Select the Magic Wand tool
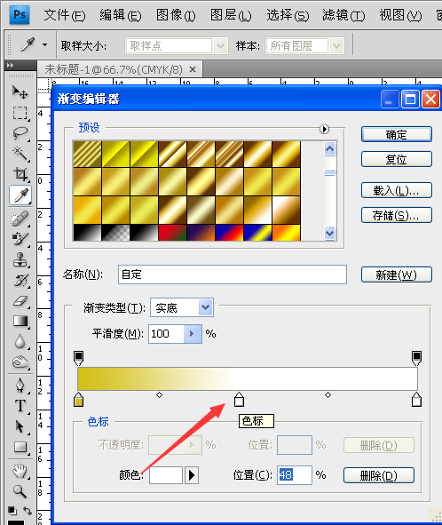The image size is (442, 525). point(20,154)
